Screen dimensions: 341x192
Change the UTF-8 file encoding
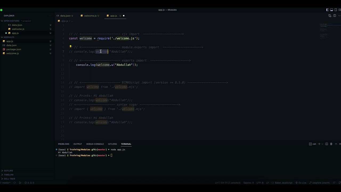click(x=260, y=183)
